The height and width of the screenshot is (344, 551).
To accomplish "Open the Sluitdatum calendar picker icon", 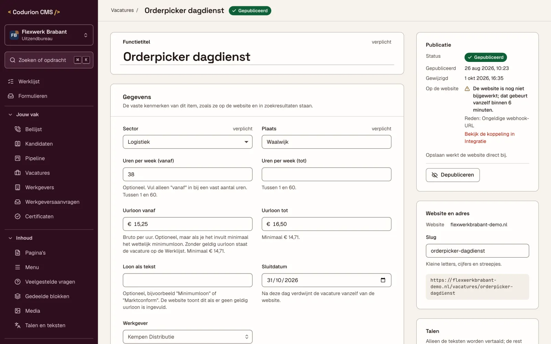I will coord(383,280).
